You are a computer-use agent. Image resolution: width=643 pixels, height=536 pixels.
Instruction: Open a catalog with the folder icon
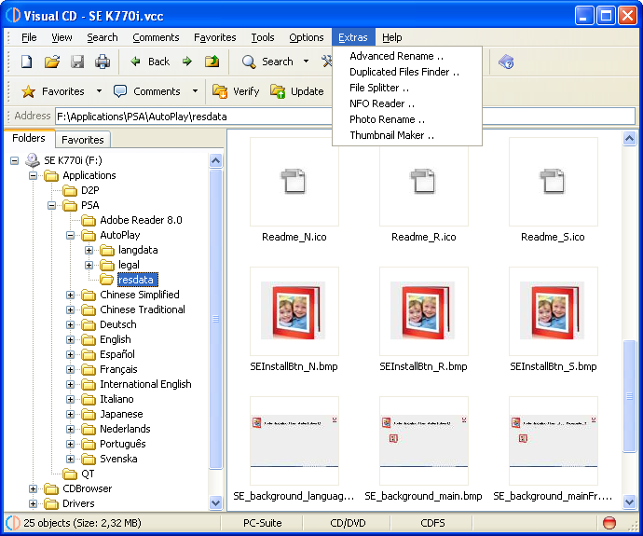click(52, 62)
